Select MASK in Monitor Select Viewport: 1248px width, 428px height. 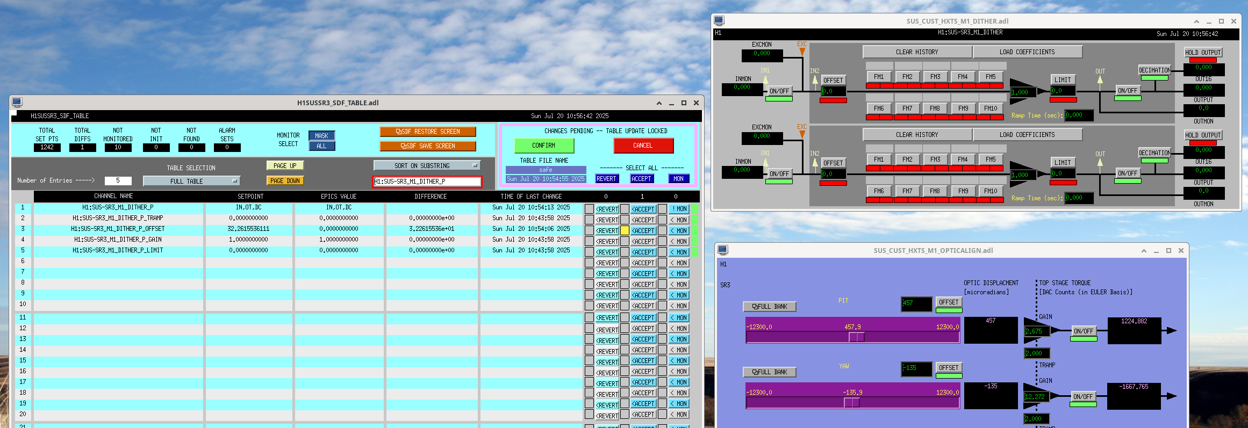click(x=321, y=136)
